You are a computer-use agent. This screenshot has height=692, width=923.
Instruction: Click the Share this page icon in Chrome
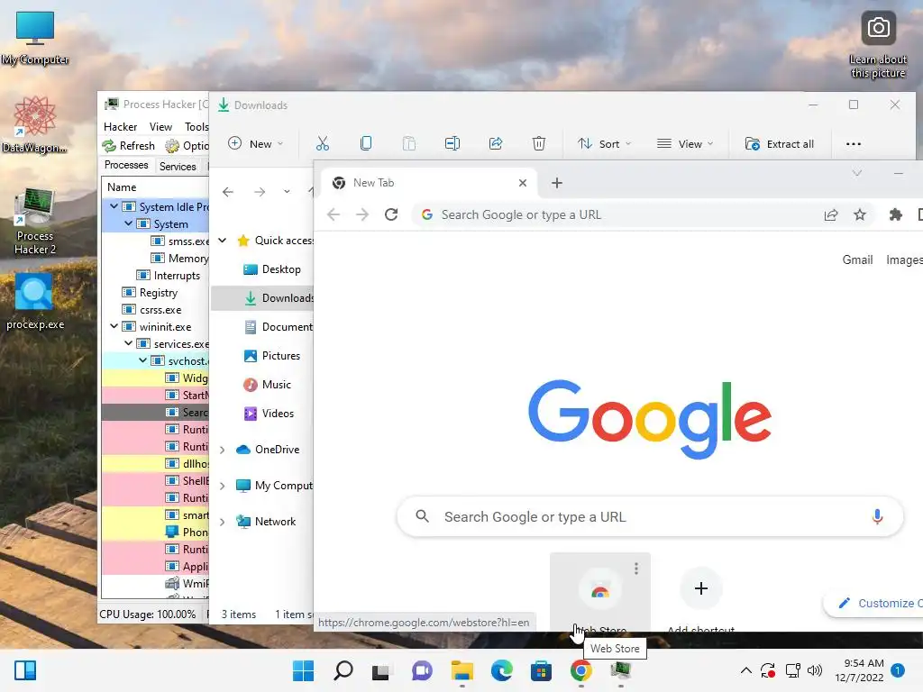pyautogui.click(x=831, y=214)
